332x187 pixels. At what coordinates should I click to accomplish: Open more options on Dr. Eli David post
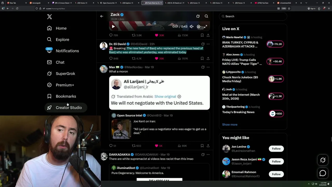(x=208, y=44)
